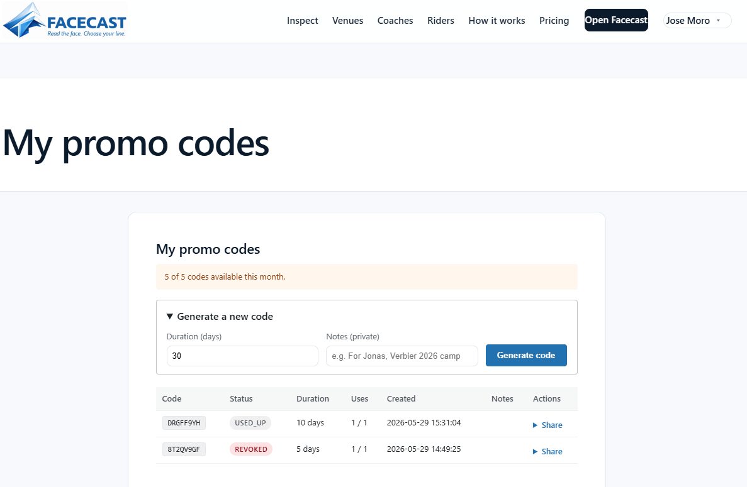The height and width of the screenshot is (487, 747).
Task: Click the 5 of 5 codes available notice
Action: [367, 276]
